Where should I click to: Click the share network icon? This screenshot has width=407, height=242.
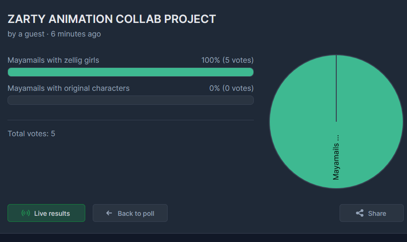point(360,213)
